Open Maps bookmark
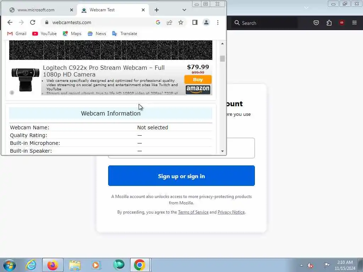This screenshot has width=363, height=272. pyautogui.click(x=72, y=34)
